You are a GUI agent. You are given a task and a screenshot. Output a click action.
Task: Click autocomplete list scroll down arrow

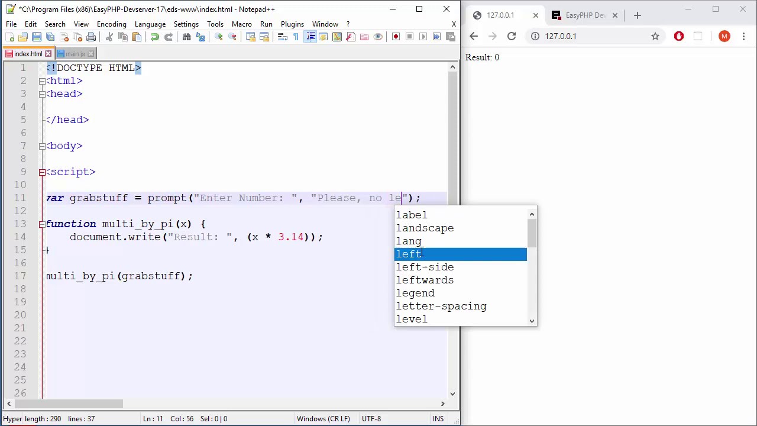pos(532,321)
